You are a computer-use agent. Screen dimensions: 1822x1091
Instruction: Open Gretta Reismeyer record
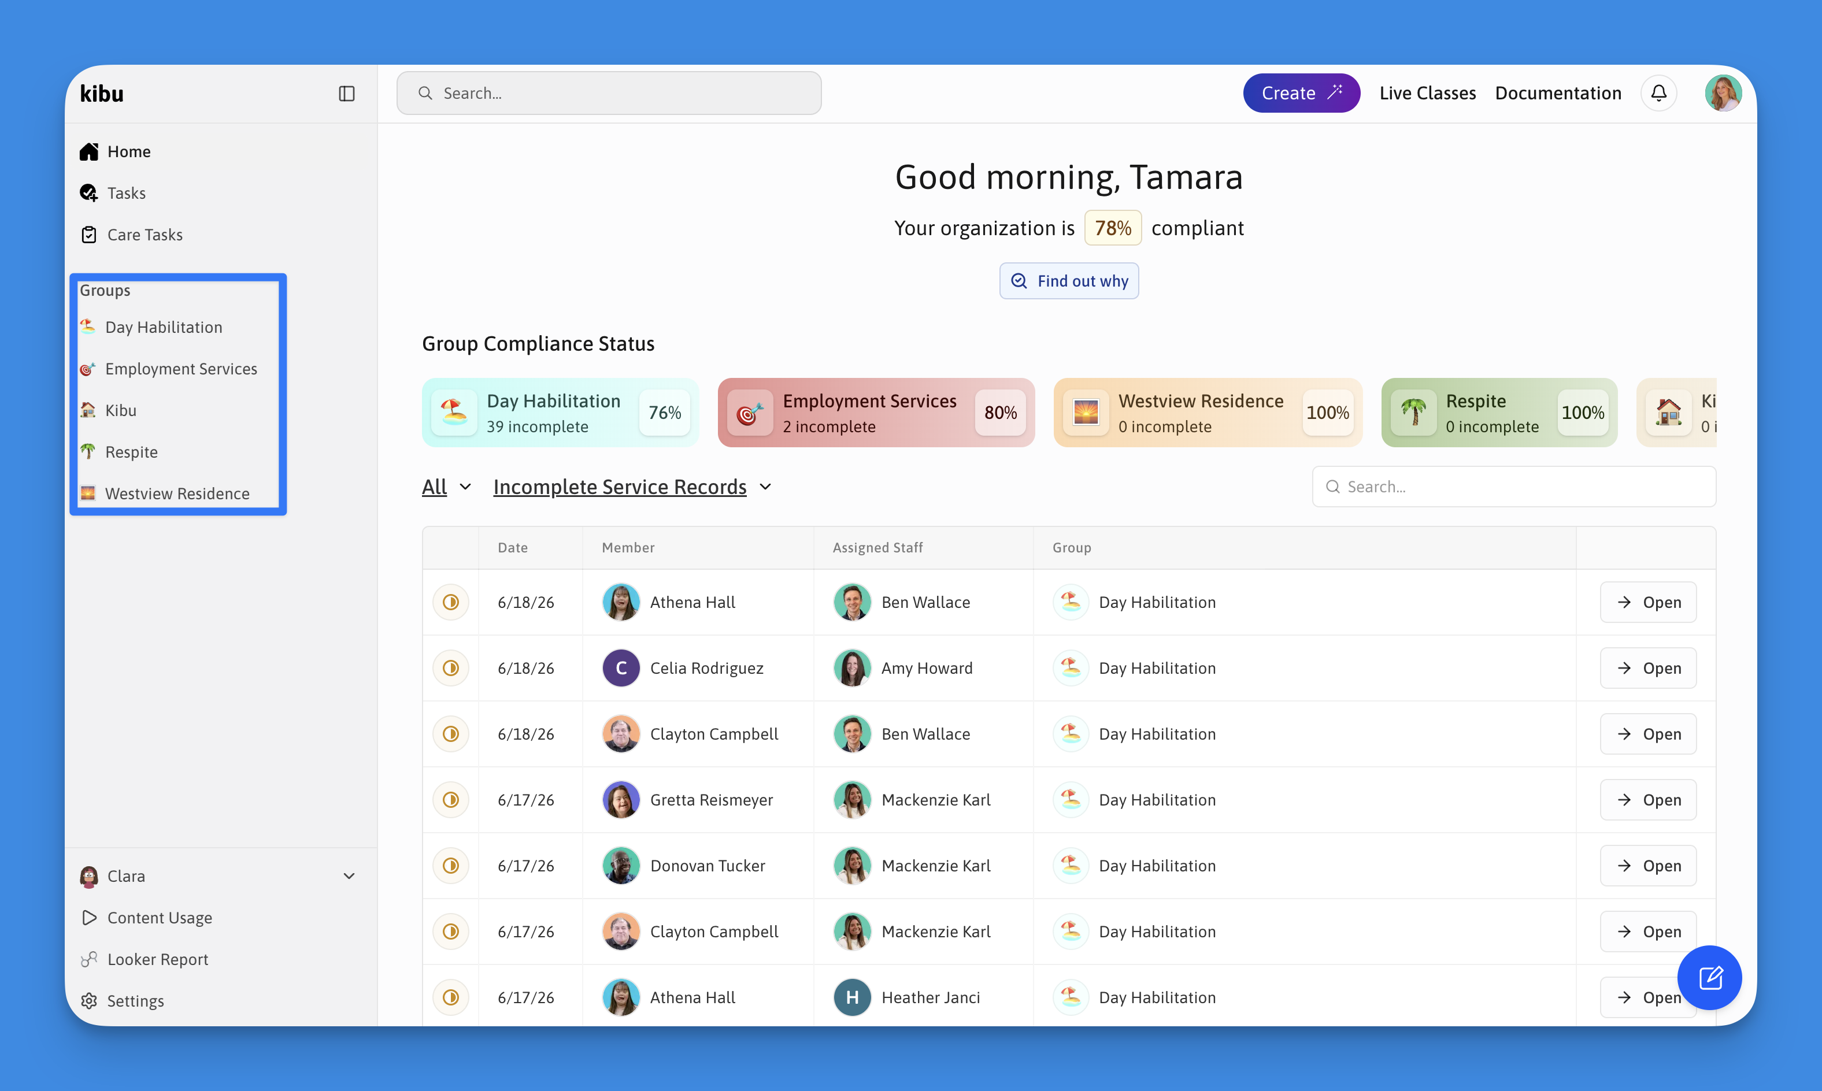click(x=1648, y=799)
